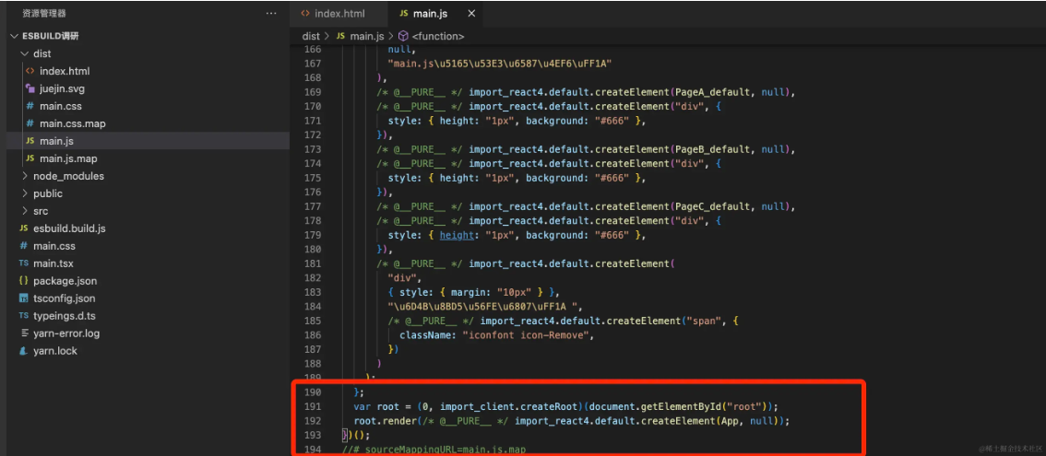
Task: Open main.css.map in the dist folder
Action: point(72,123)
